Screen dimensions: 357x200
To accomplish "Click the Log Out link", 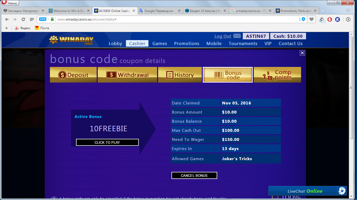I will point(223,36).
